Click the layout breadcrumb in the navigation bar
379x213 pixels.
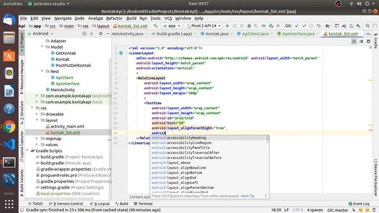point(101,26)
